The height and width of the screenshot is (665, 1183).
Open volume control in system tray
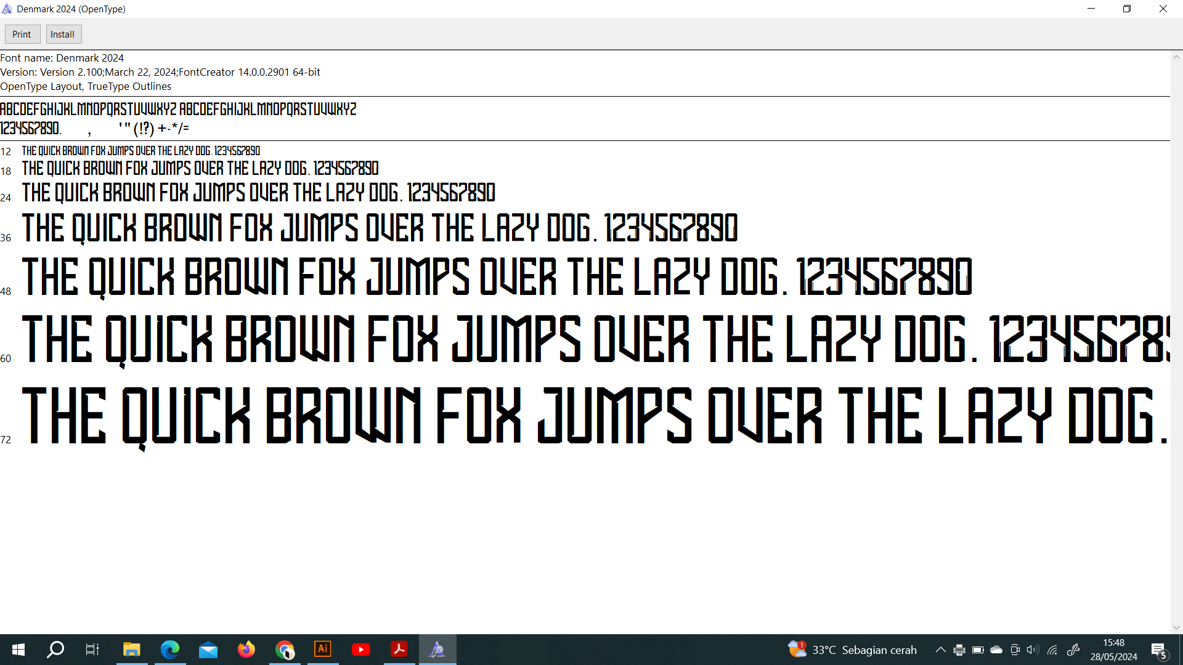click(x=1033, y=650)
